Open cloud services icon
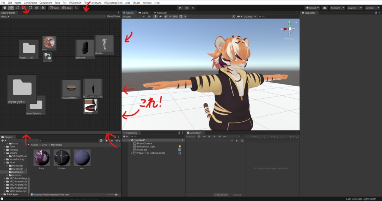The image size is (382, 201). [325, 8]
